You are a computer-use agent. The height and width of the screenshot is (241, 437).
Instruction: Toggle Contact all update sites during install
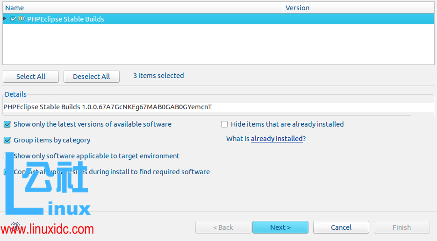click(7, 172)
